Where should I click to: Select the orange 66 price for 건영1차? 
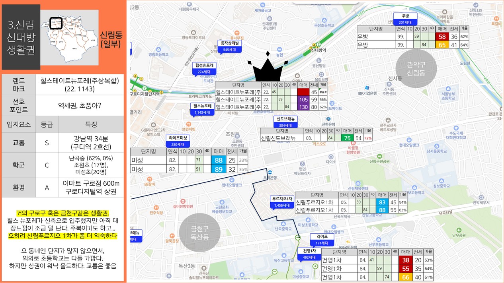click(405, 277)
